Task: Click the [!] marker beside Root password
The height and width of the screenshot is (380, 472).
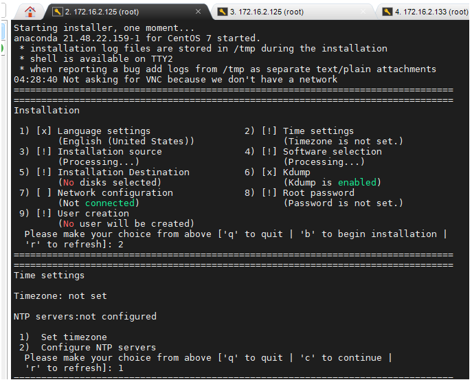Action: point(269,193)
